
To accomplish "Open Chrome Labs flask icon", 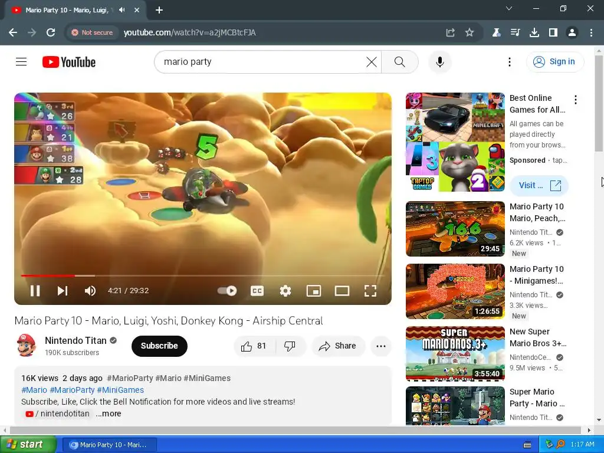I will point(496,33).
